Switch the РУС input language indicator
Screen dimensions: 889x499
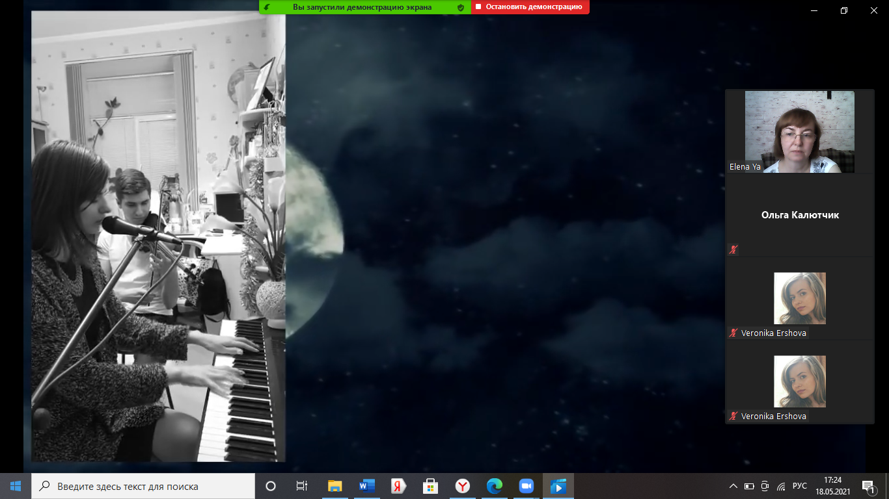click(x=800, y=486)
